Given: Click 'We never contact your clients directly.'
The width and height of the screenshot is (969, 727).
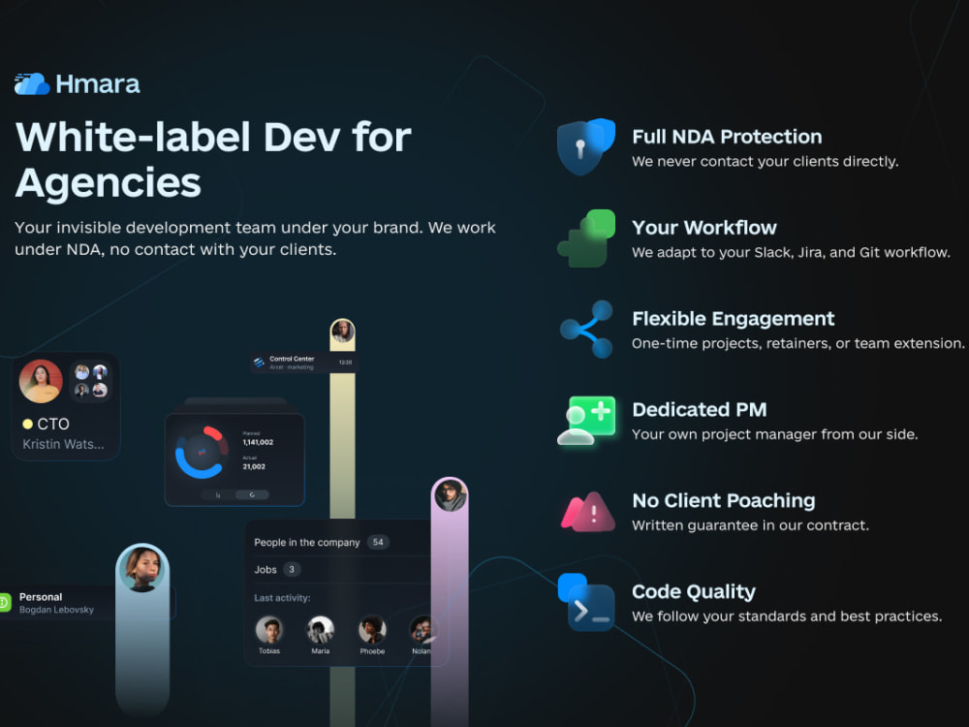Looking at the screenshot, I should 766,161.
